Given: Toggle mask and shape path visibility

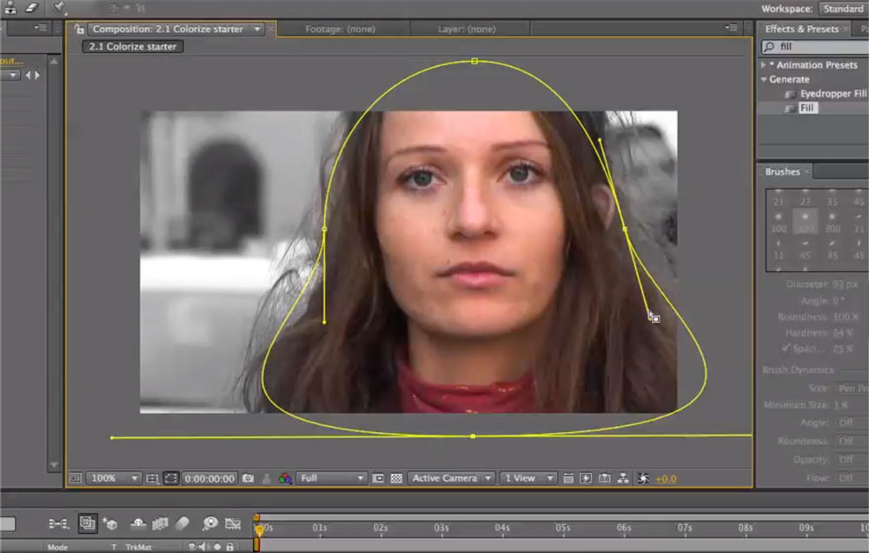Looking at the screenshot, I should click(x=170, y=478).
